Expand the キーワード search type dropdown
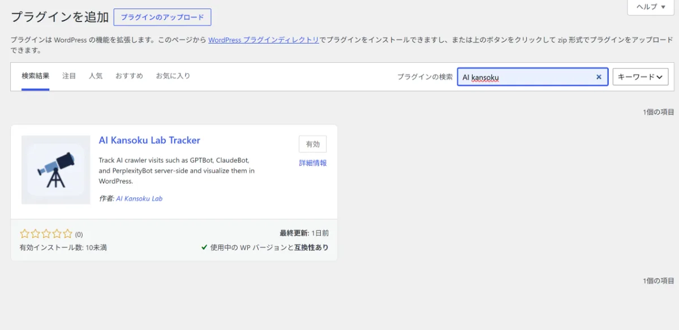This screenshot has width=679, height=330. tap(640, 77)
